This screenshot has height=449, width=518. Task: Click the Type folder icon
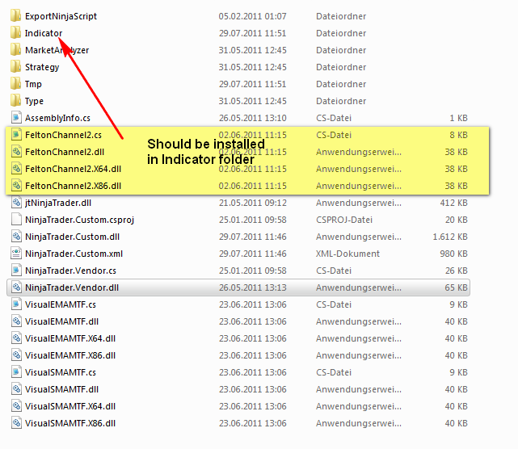[x=16, y=101]
